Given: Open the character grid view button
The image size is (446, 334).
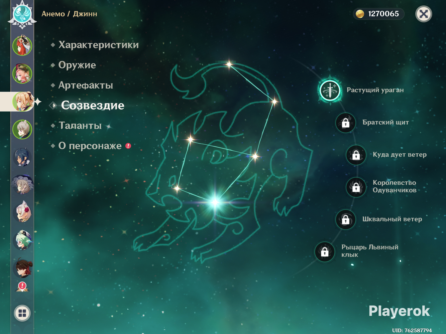Looking at the screenshot, I should tap(22, 313).
